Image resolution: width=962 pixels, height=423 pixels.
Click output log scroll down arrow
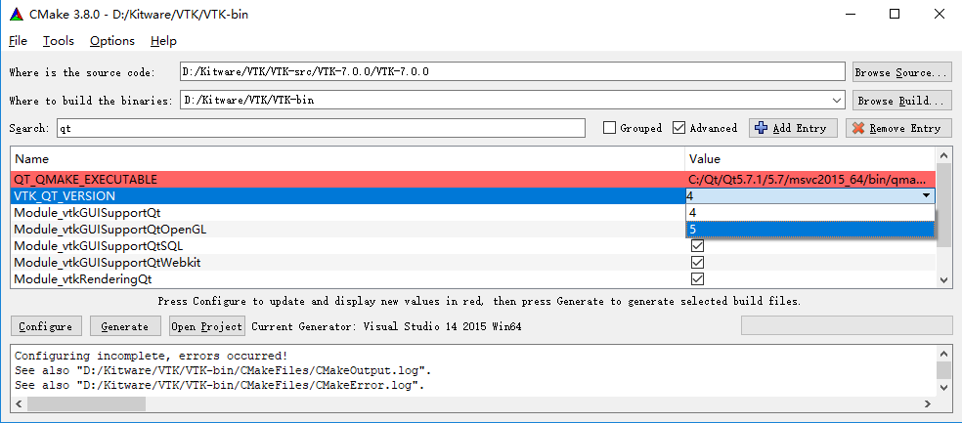pos(944,388)
